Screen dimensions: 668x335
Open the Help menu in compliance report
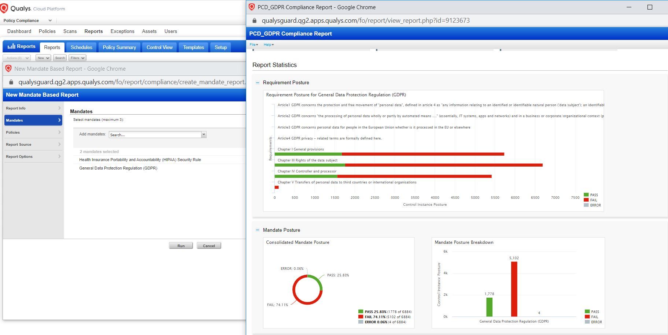[269, 45]
